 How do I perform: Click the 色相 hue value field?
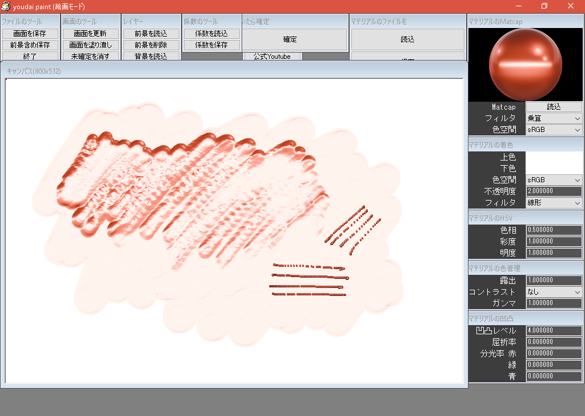[553, 230]
